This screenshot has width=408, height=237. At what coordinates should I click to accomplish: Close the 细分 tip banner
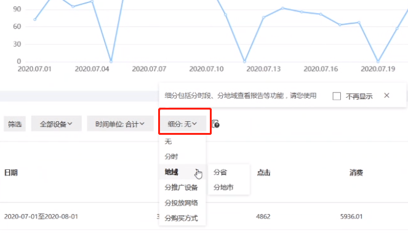386,95
